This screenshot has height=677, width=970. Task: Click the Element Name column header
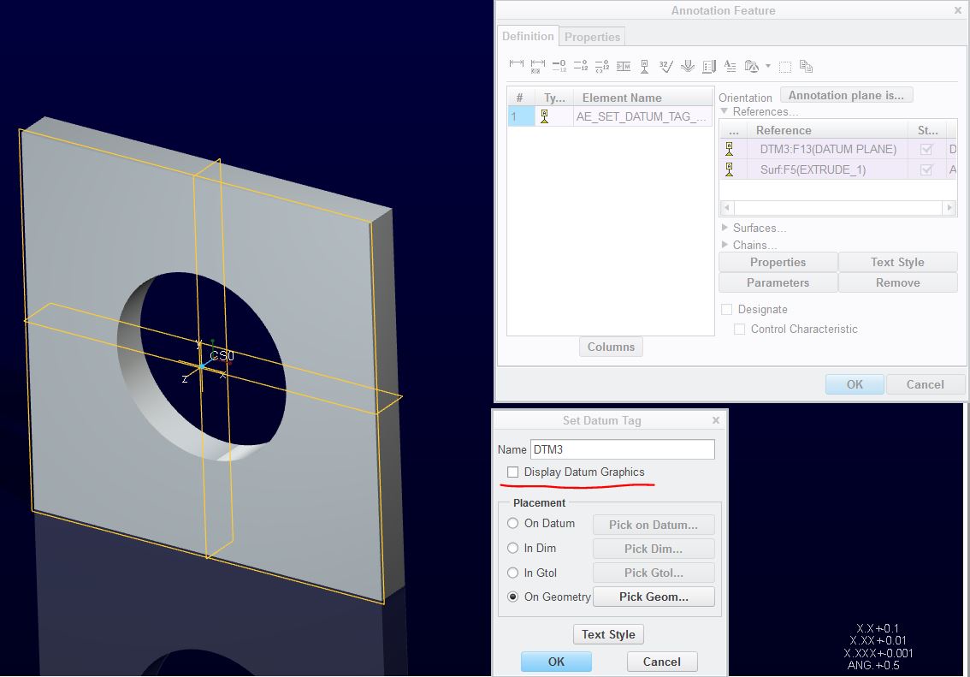(642, 98)
